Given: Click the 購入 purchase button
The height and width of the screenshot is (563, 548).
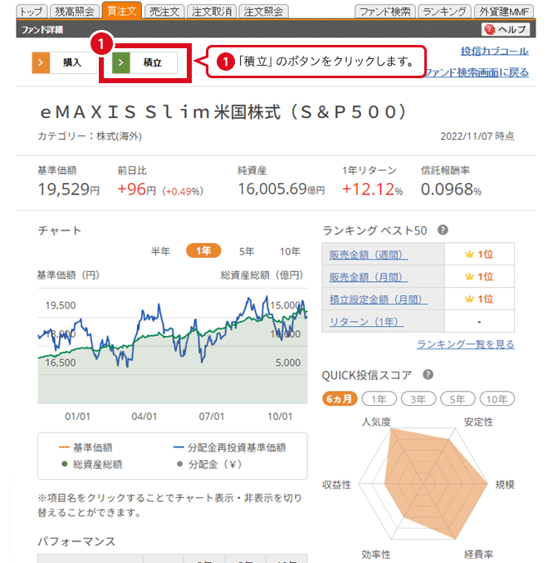Looking at the screenshot, I should pyautogui.click(x=65, y=62).
